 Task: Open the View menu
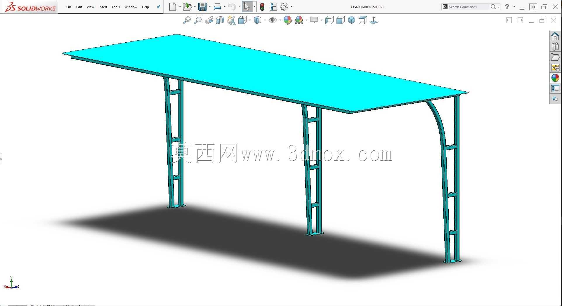coord(90,7)
